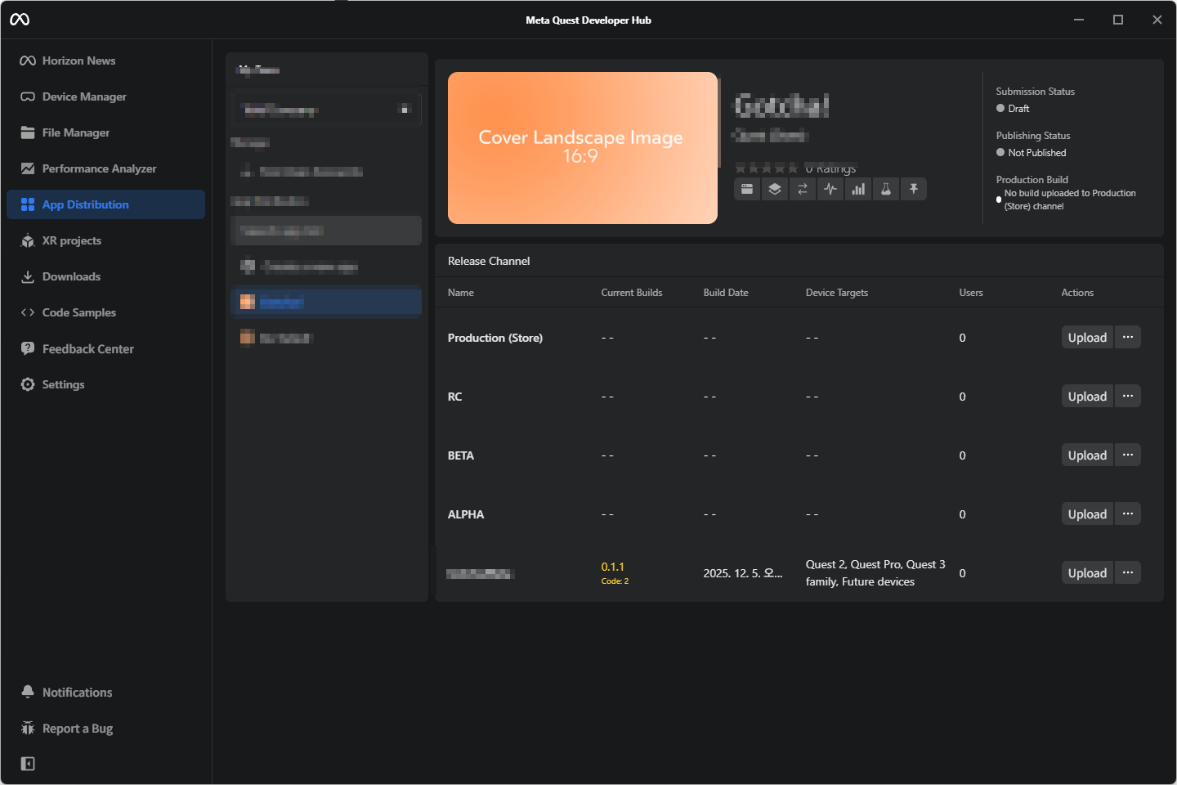Click the Device Targets column header
1177x785 pixels.
[837, 293]
